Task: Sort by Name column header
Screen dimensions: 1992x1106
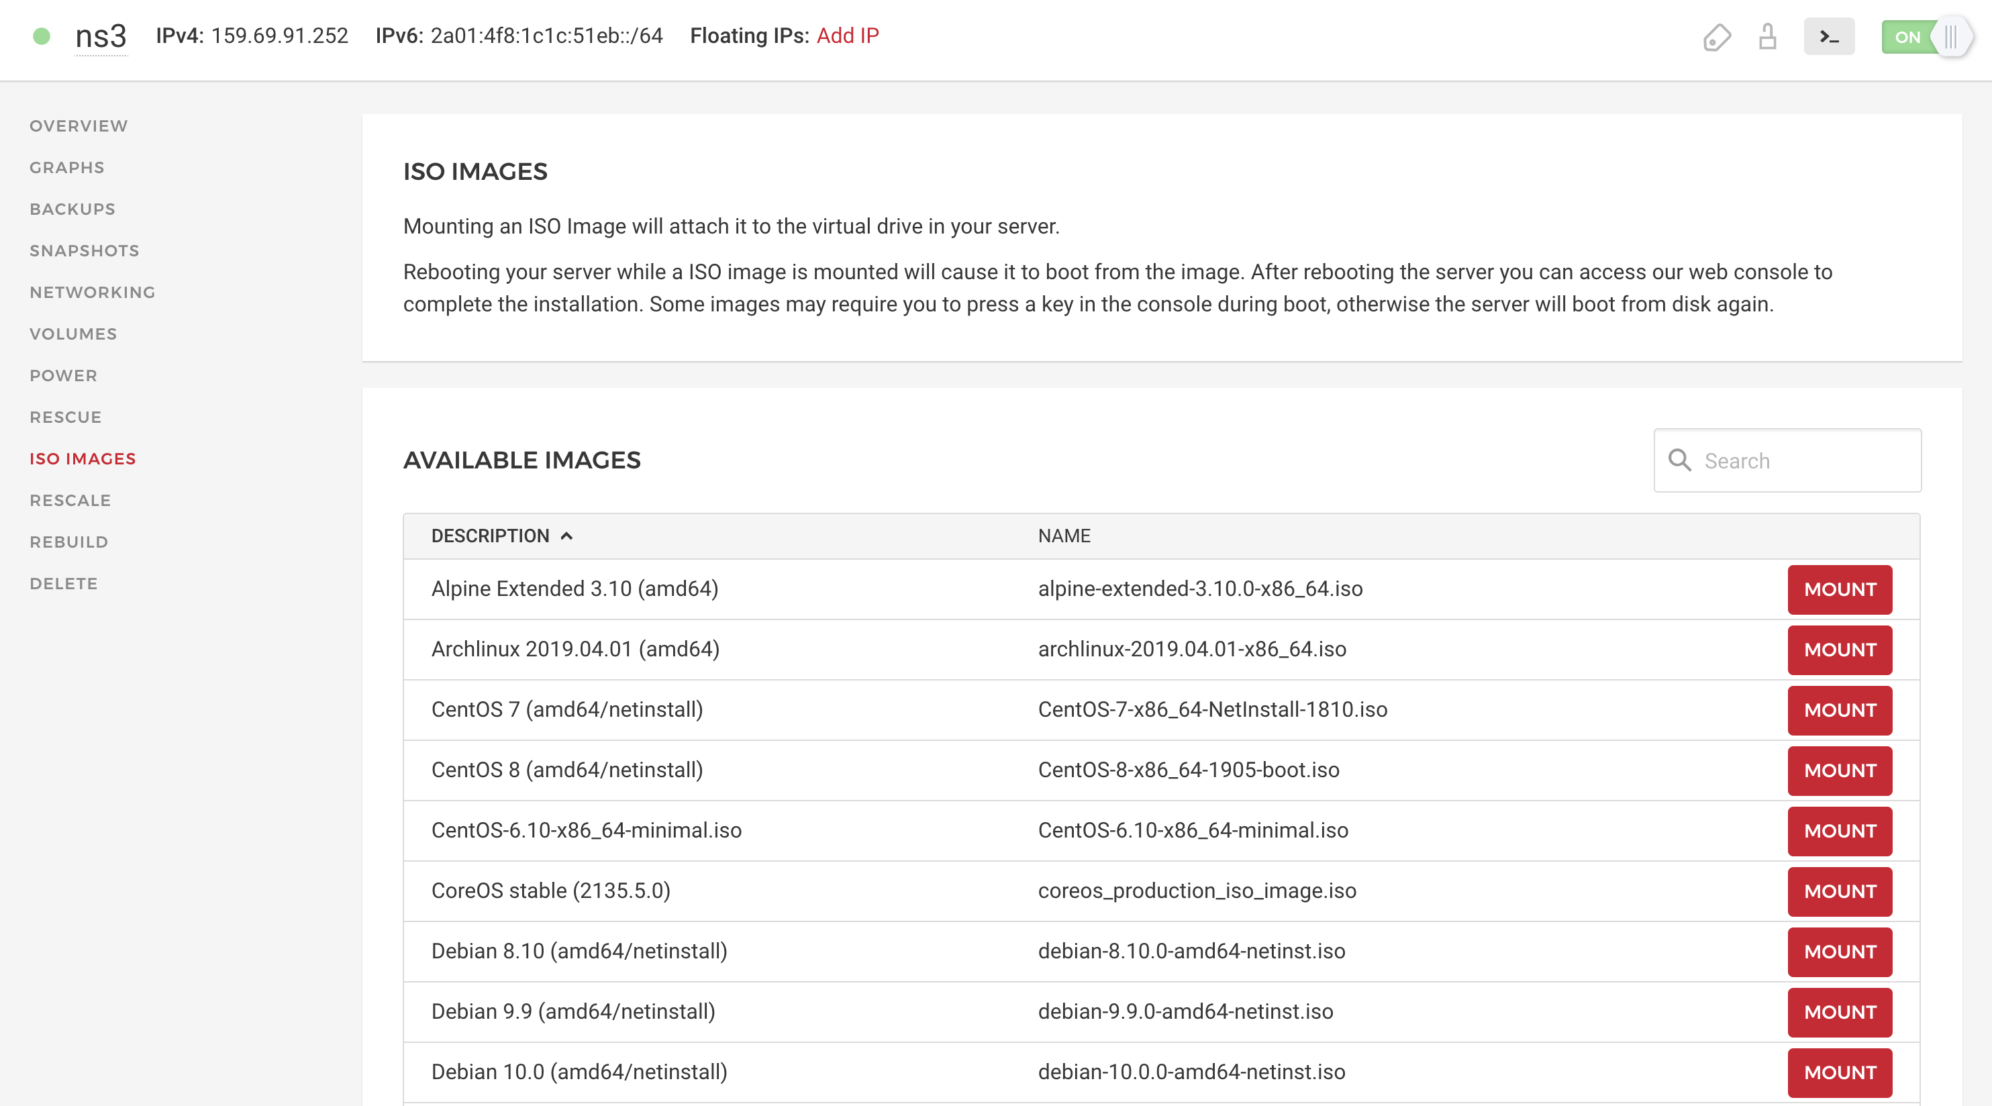Action: pyautogui.click(x=1063, y=536)
